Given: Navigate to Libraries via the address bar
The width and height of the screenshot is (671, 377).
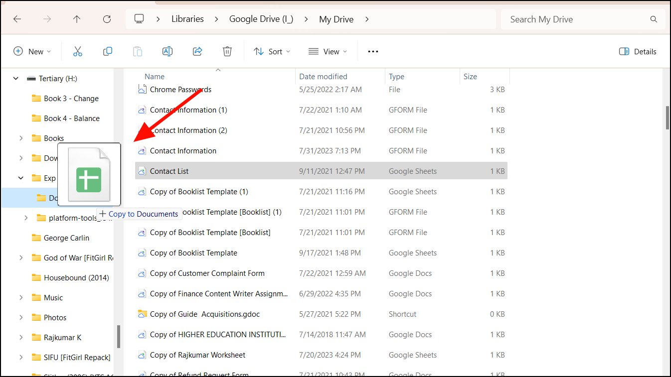Looking at the screenshot, I should point(187,19).
